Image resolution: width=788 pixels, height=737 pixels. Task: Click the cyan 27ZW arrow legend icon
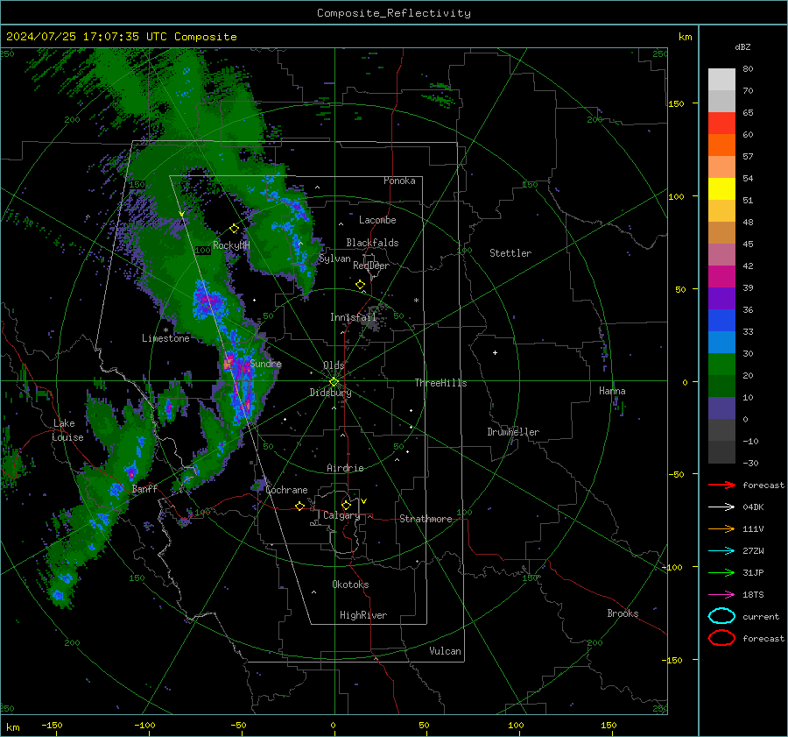point(721,551)
